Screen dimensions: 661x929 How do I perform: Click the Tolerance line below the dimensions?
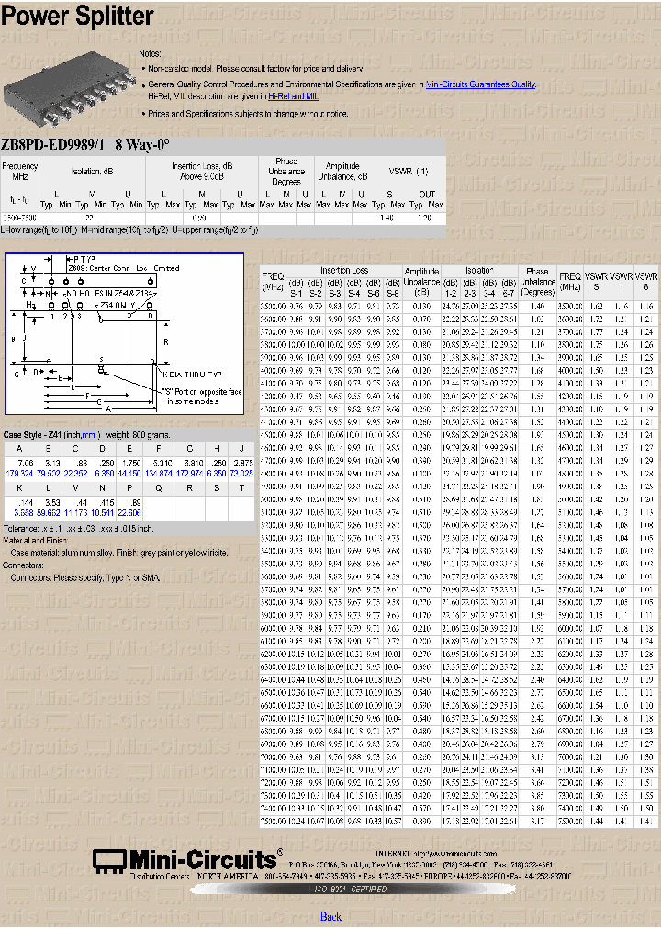click(78, 528)
